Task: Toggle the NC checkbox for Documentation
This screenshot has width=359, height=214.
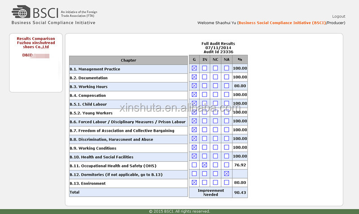Action: point(215,77)
